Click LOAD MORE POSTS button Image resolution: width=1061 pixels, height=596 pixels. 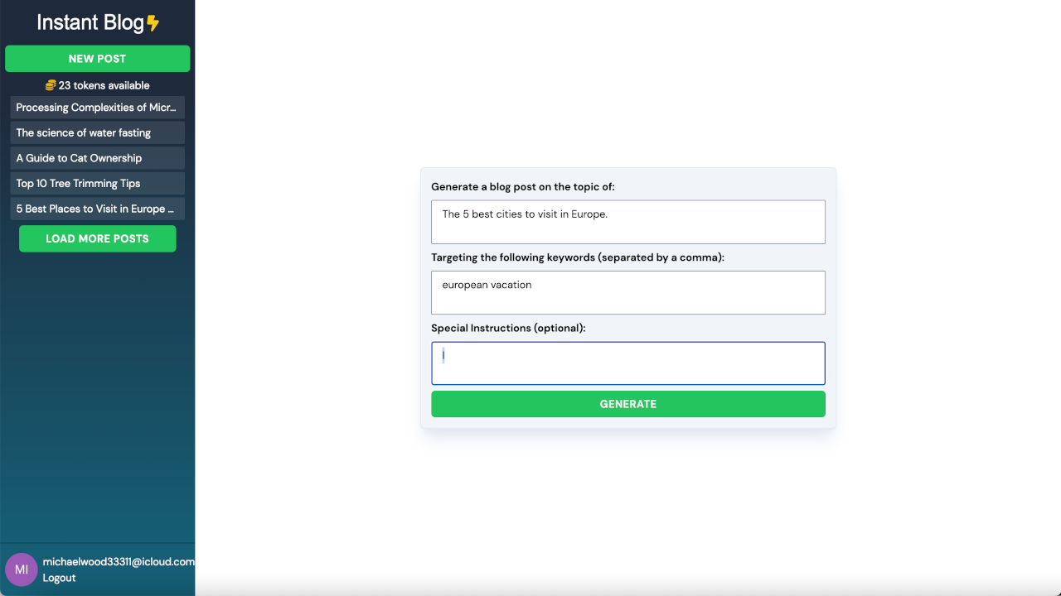click(97, 238)
